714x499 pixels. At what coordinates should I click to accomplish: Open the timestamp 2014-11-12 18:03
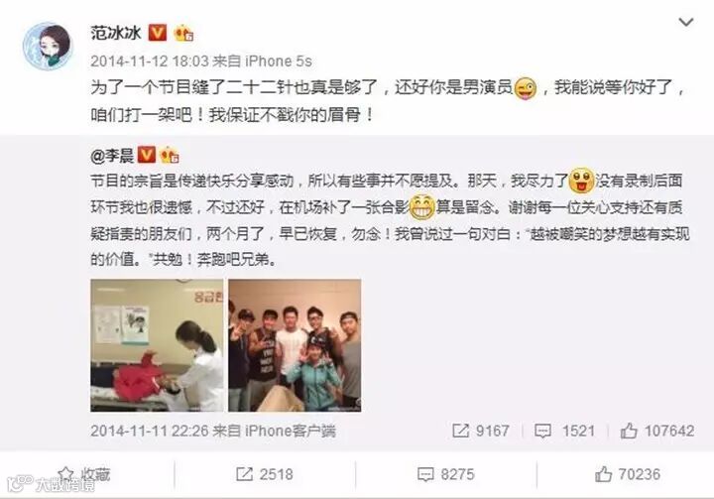point(150,62)
